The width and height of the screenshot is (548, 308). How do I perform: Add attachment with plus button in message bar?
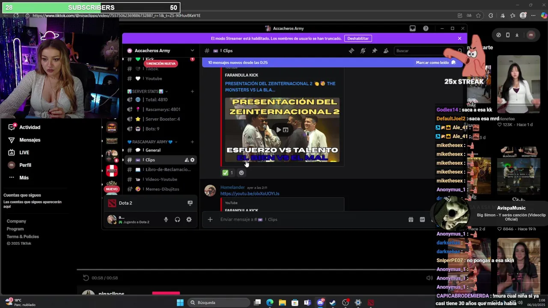[210, 219]
